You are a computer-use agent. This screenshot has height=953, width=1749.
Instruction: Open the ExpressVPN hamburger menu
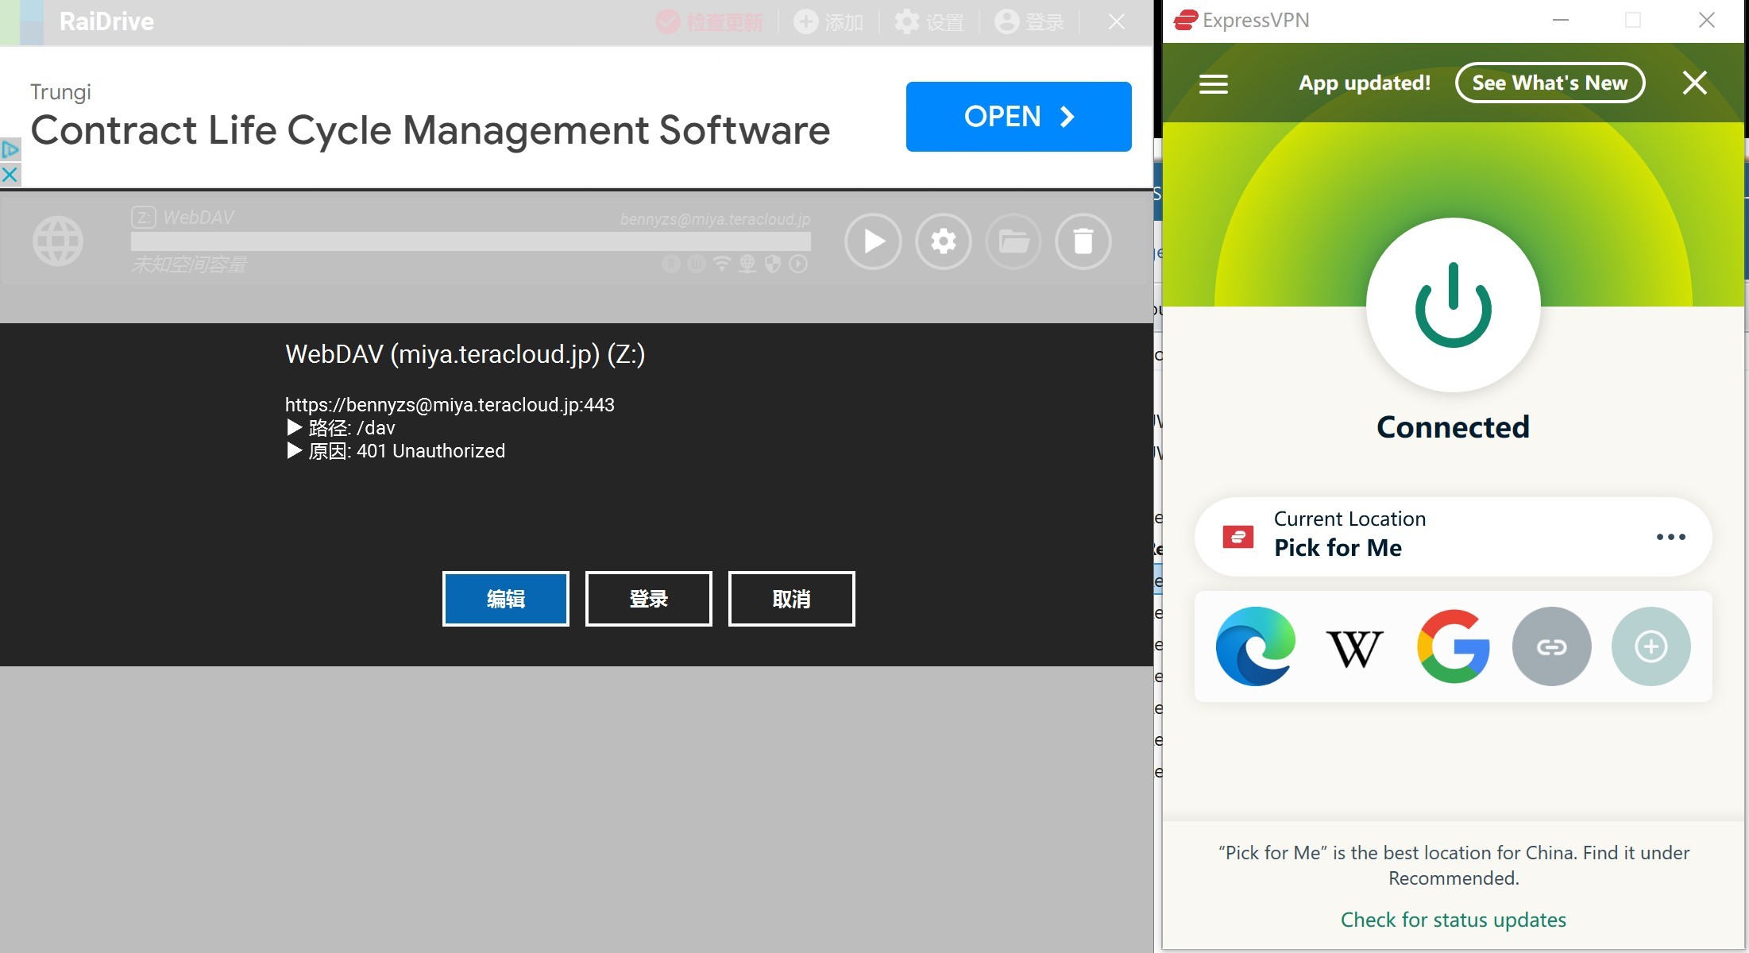tap(1214, 83)
